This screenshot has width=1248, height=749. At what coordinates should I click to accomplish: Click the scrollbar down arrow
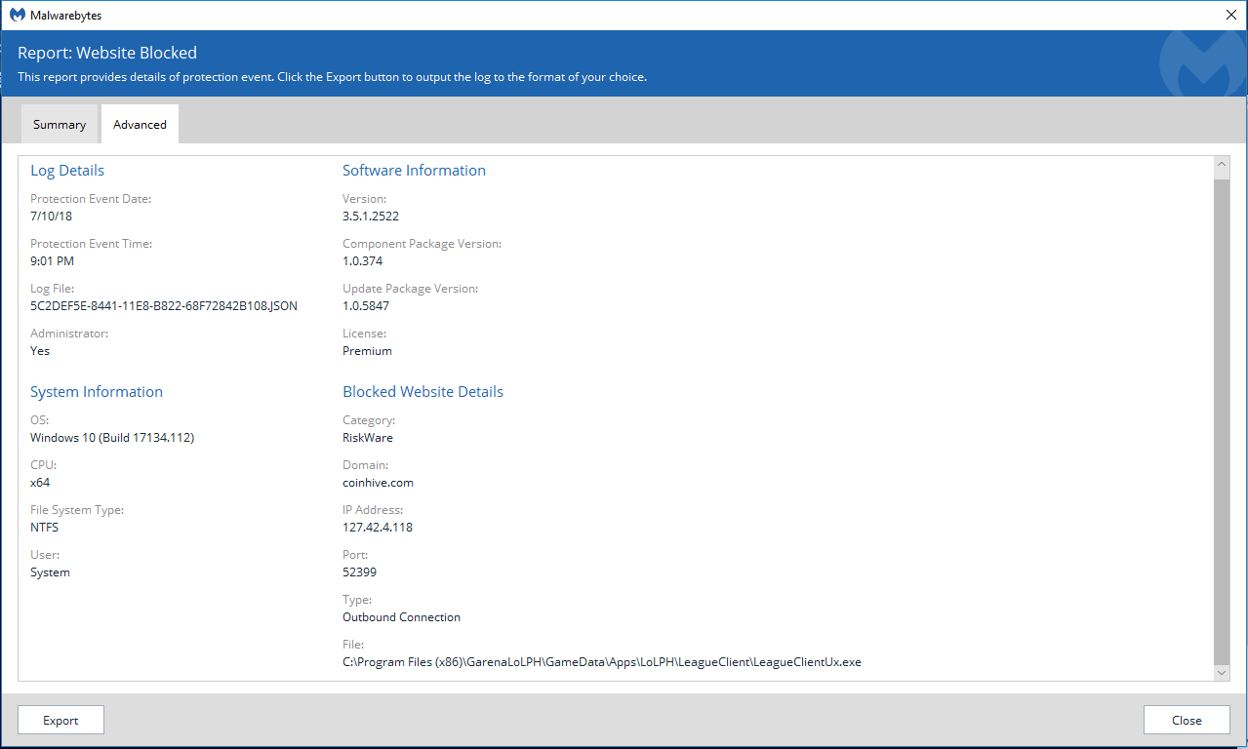coord(1222,672)
